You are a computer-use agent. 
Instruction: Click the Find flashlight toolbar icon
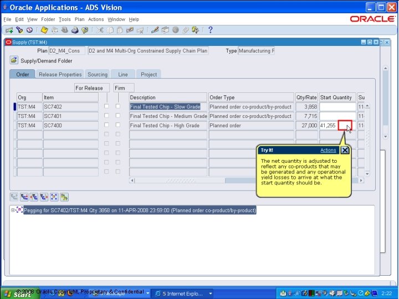tap(19, 30)
